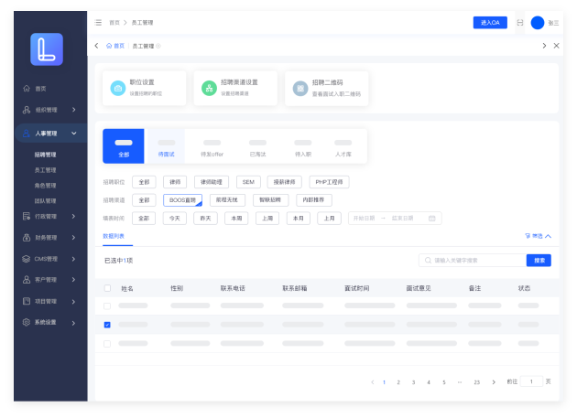Switch to the 待面试 status tab
Viewport: 577px width, 418px height.
pos(166,147)
